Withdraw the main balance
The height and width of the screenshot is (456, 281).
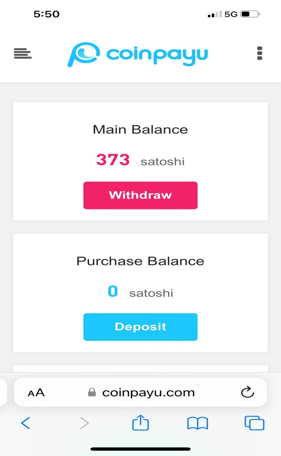(x=140, y=195)
